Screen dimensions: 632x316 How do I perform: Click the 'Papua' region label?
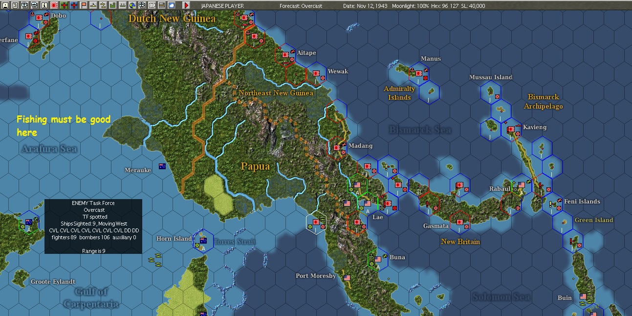(255, 166)
